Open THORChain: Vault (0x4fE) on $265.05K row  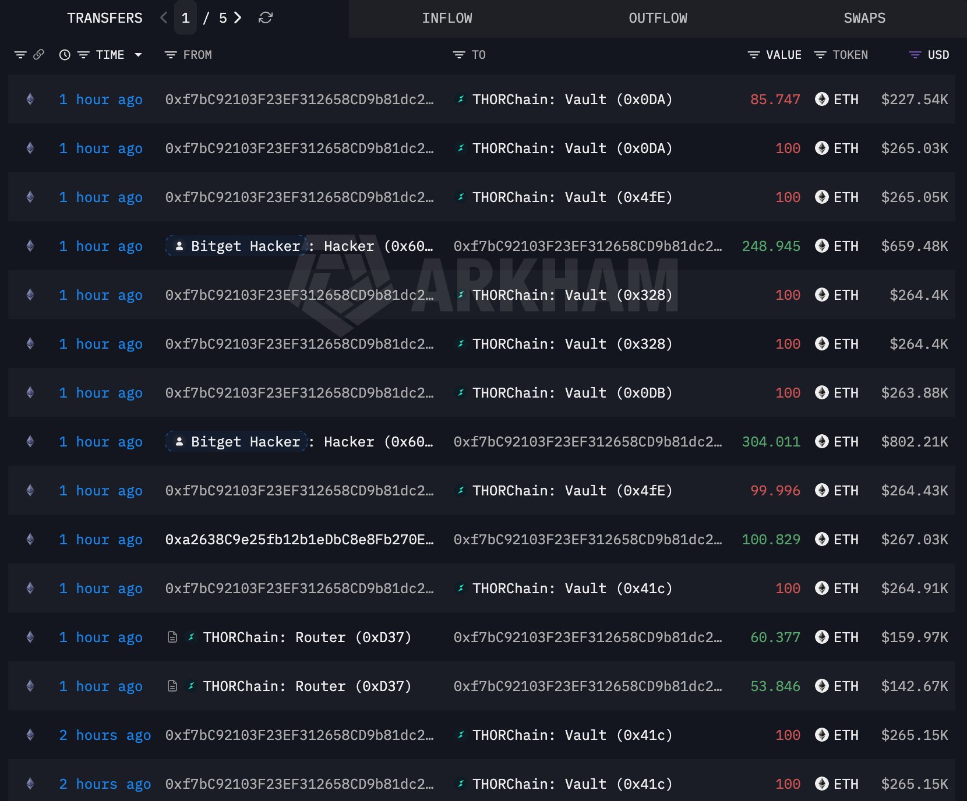click(x=572, y=197)
